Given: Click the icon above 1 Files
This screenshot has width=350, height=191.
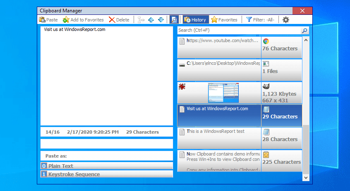Looking at the screenshot, I should tap(266, 64).
